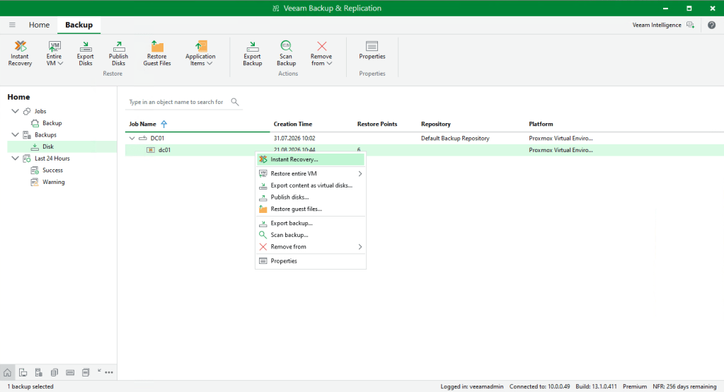The width and height of the screenshot is (724, 392).
Task: Choose Scan backup... in context menu
Action: 310,235
